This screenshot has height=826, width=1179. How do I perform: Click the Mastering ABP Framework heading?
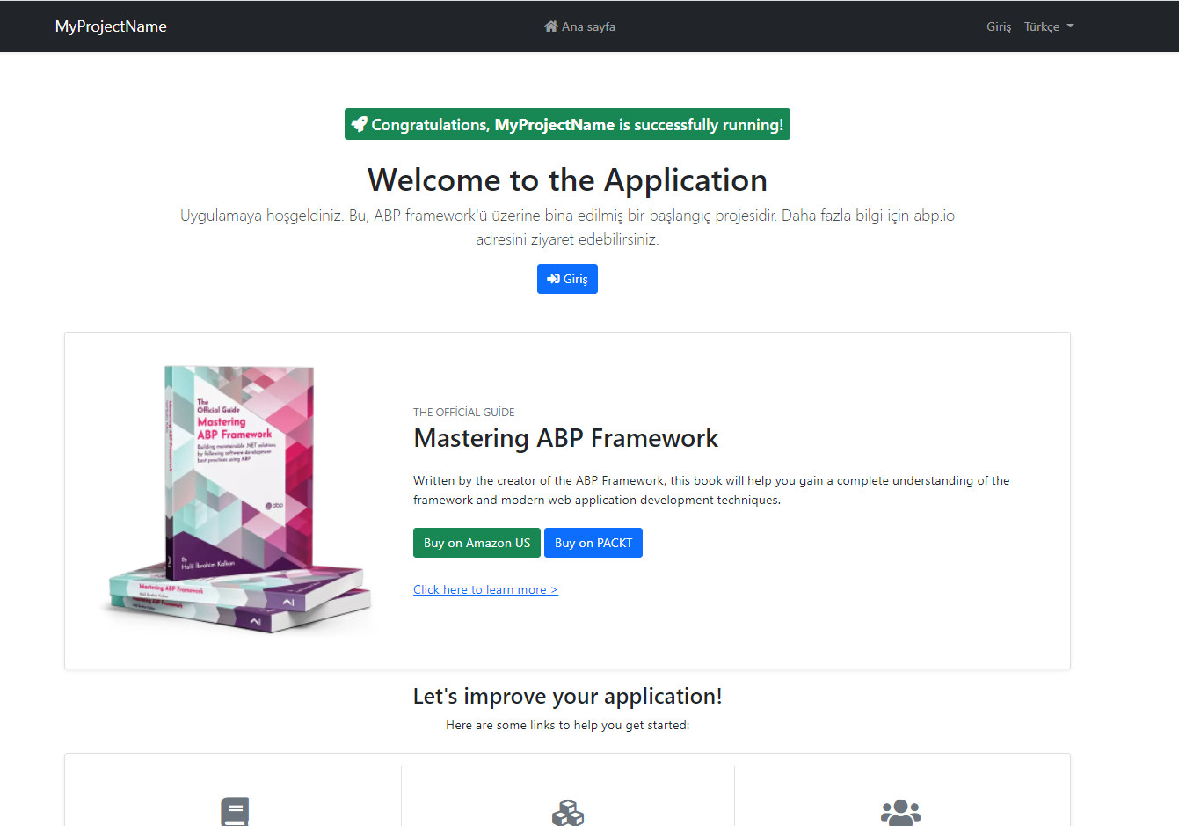565,437
